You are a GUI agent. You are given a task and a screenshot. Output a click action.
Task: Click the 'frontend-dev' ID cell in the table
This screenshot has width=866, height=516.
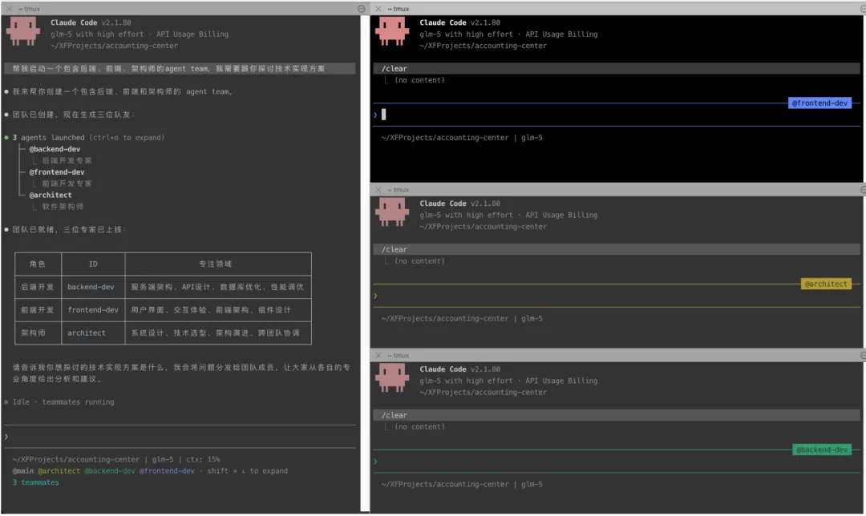(93, 310)
